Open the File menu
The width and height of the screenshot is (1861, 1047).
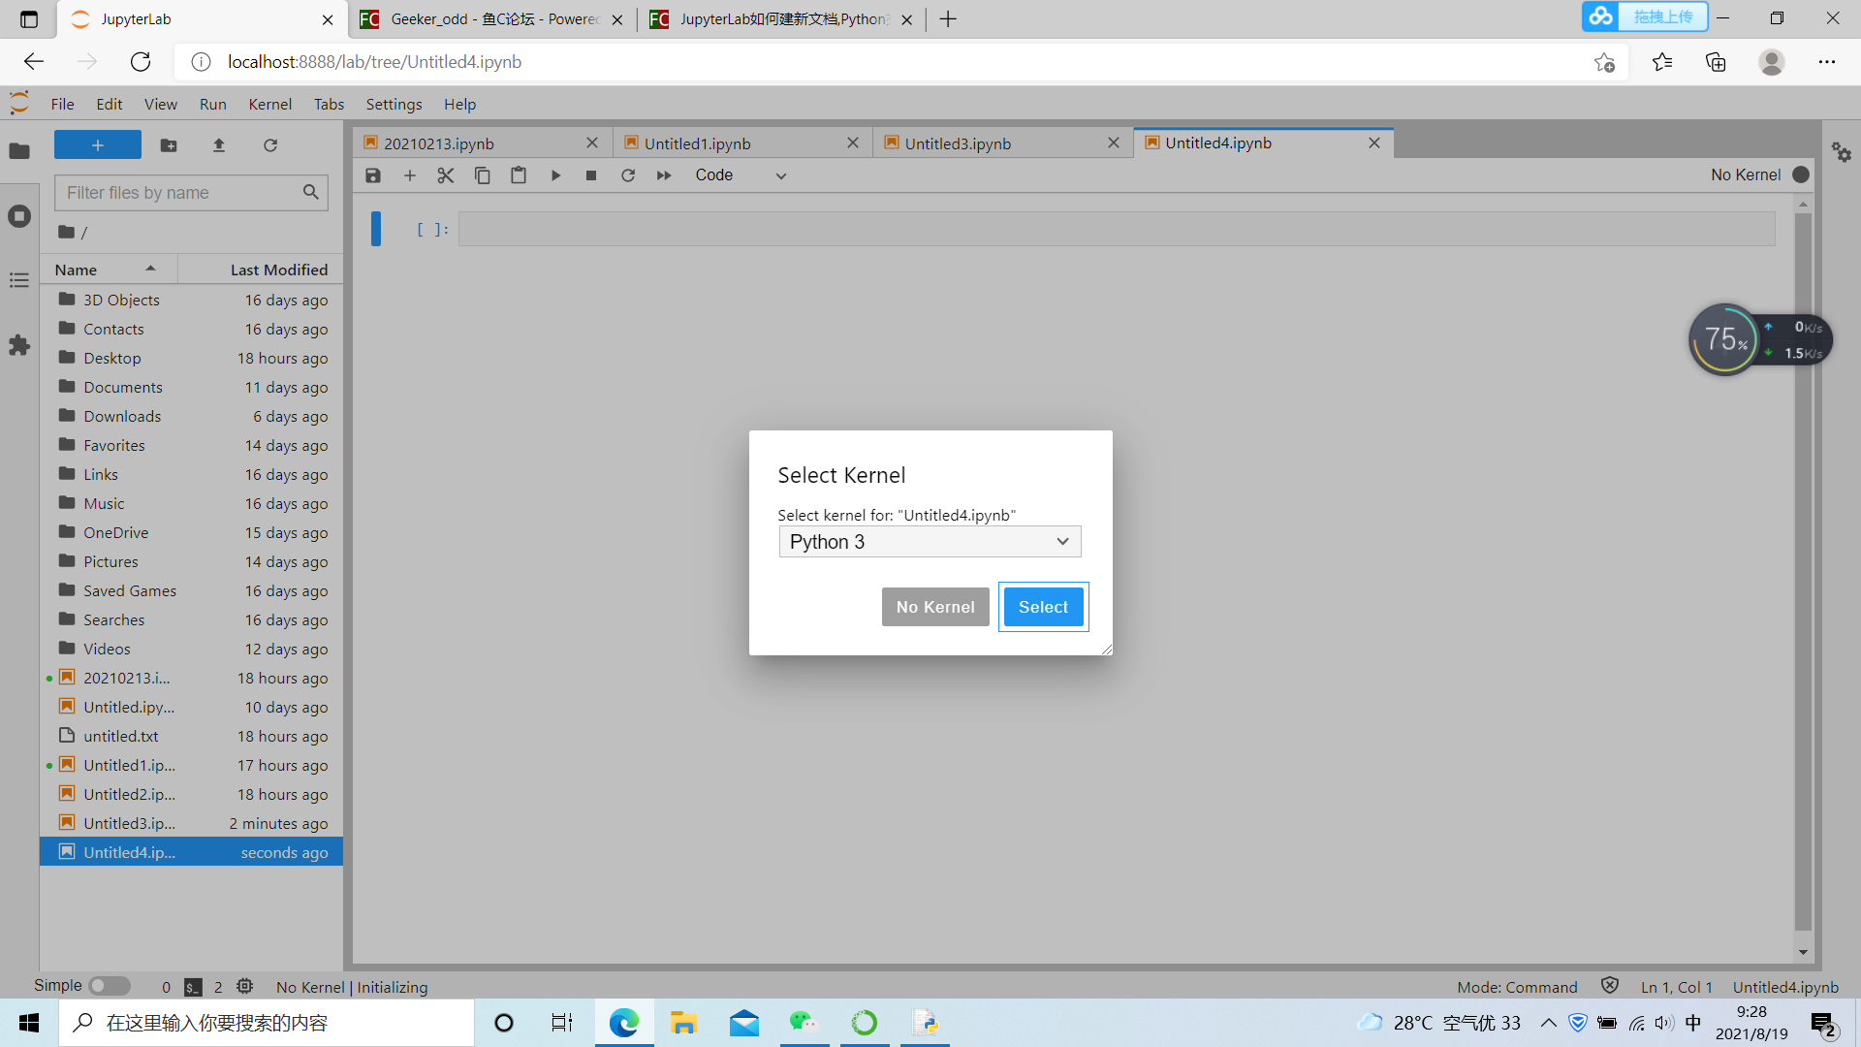63,104
